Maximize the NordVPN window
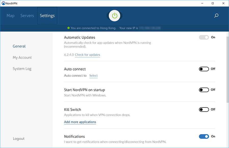 pyautogui.click(x=213, y=3)
